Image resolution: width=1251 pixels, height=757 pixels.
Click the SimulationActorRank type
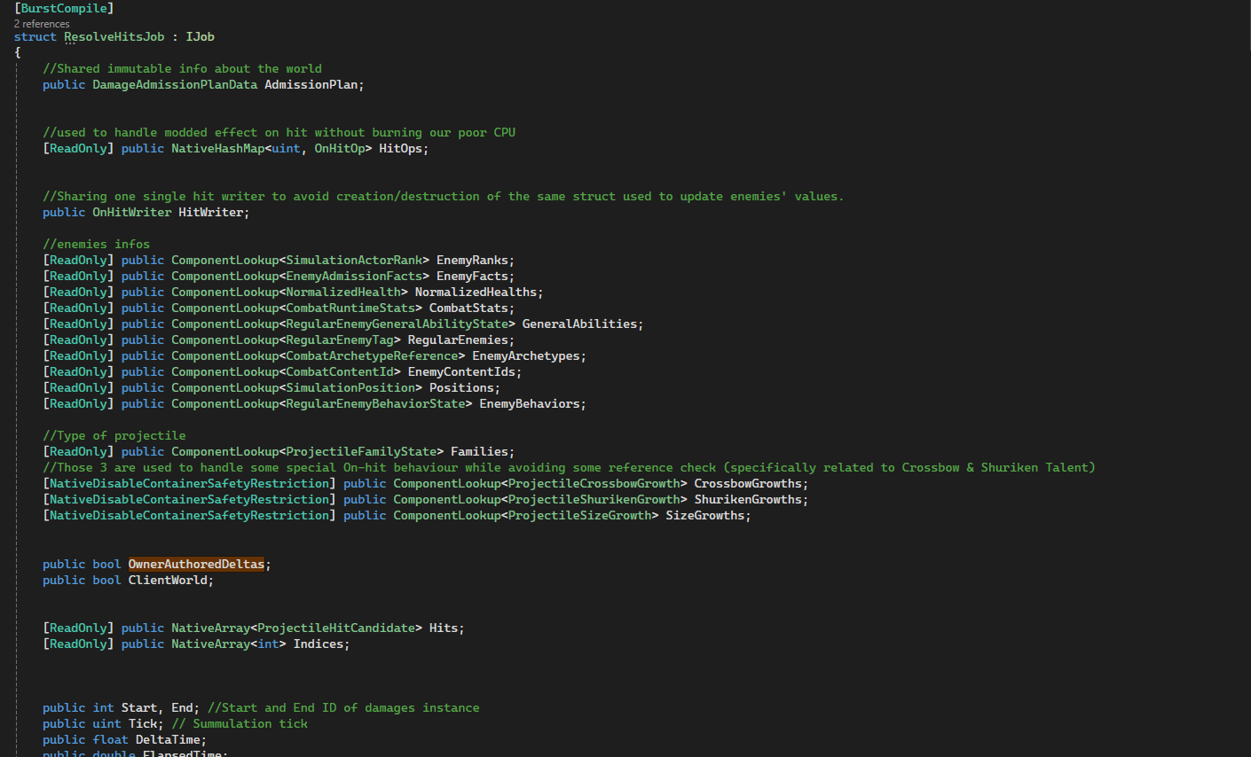[354, 260]
